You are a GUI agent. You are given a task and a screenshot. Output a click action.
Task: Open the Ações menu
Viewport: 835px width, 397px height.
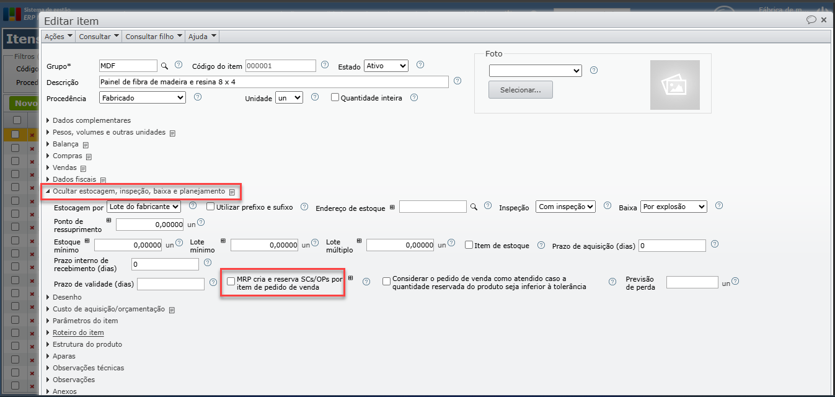(58, 37)
